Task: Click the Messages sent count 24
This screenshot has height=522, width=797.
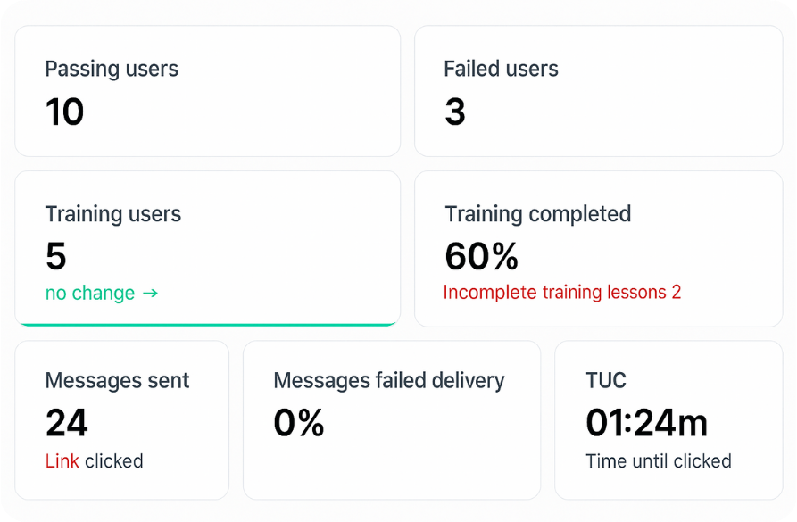Action: pyautogui.click(x=66, y=423)
